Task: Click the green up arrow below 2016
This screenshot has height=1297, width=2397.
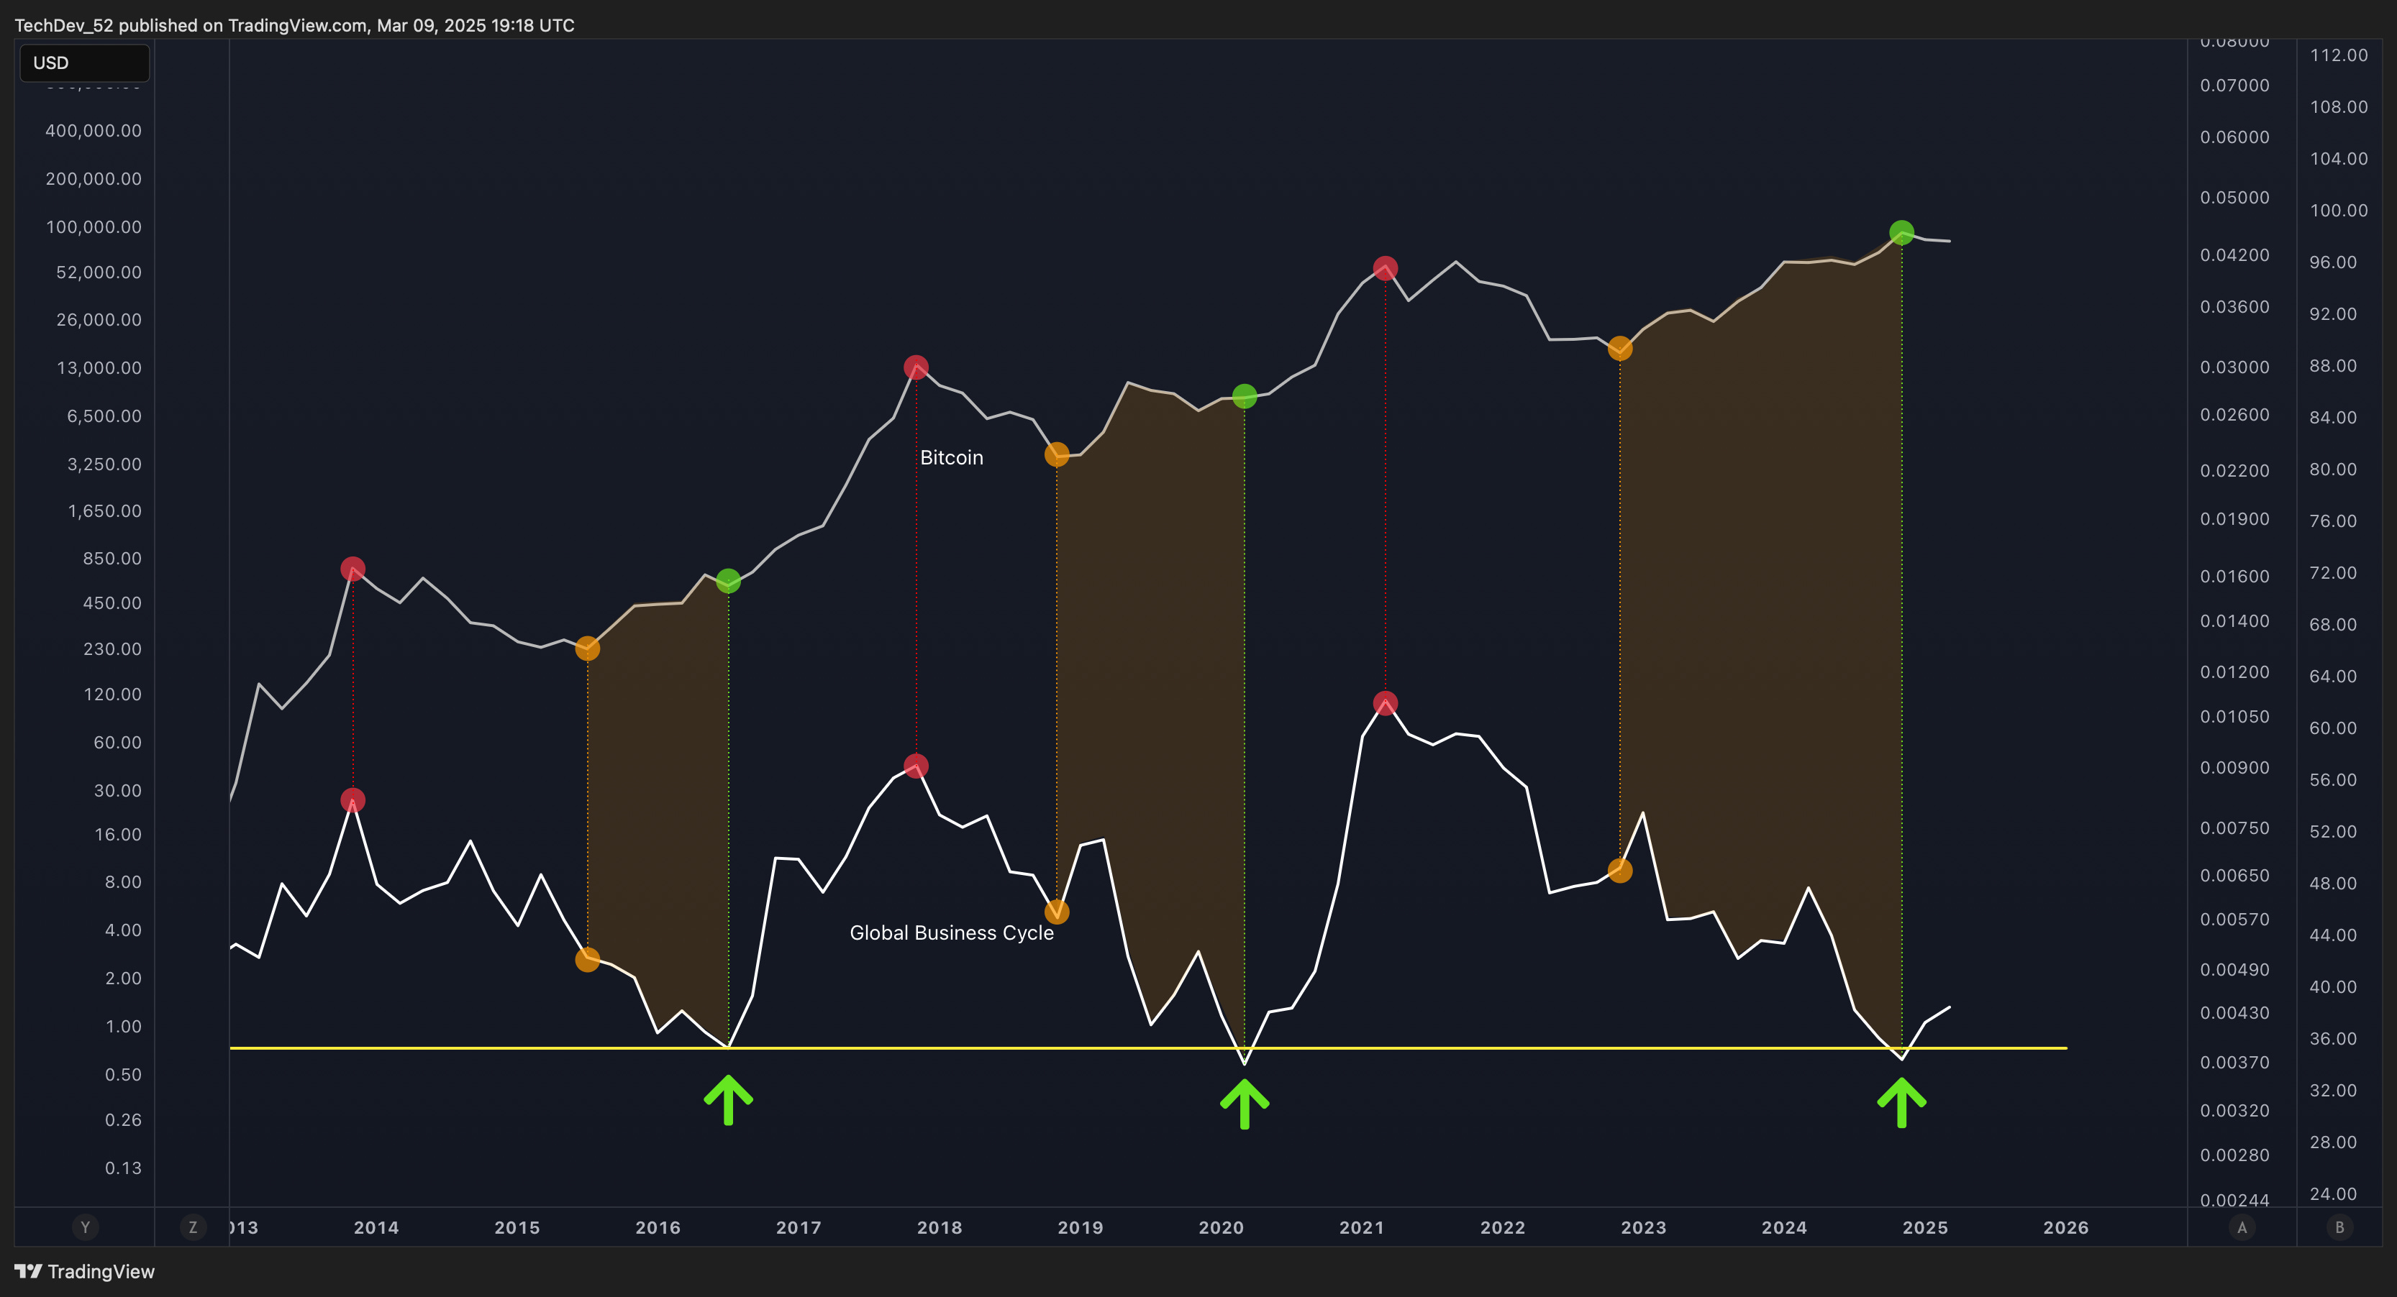Action: [729, 1100]
